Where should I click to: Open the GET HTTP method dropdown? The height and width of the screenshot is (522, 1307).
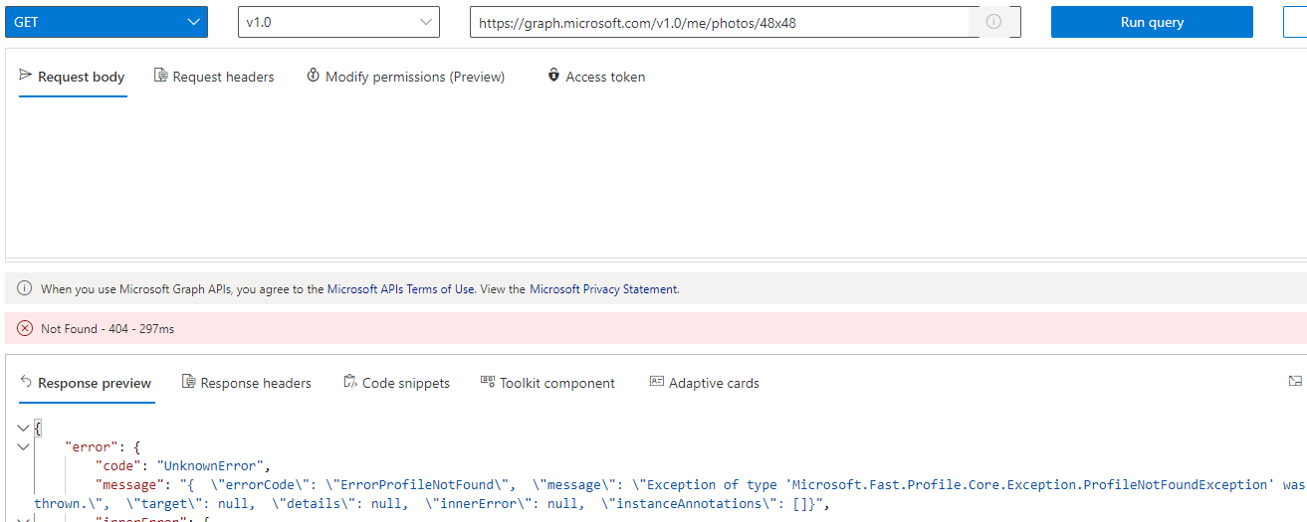[107, 22]
